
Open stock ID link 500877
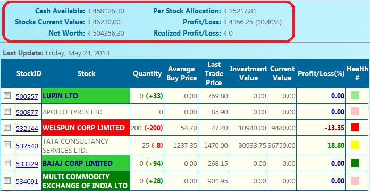[x=27, y=112]
